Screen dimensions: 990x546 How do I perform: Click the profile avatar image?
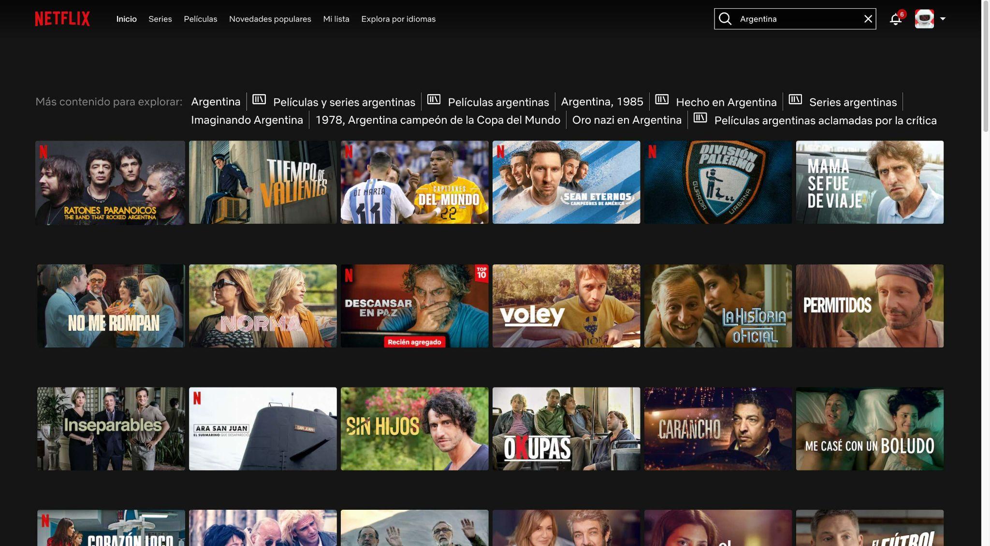tap(924, 19)
